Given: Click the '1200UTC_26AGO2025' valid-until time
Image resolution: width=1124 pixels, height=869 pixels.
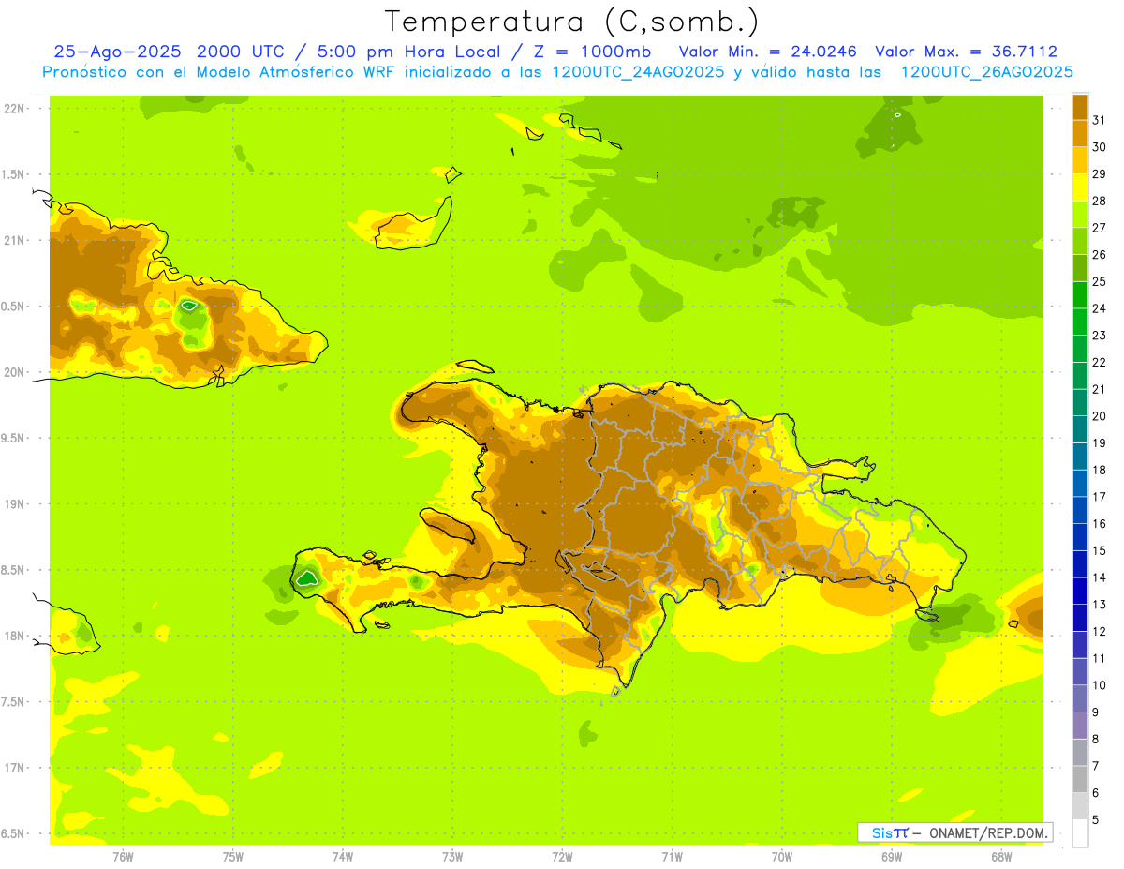Looking at the screenshot, I should coord(986,72).
